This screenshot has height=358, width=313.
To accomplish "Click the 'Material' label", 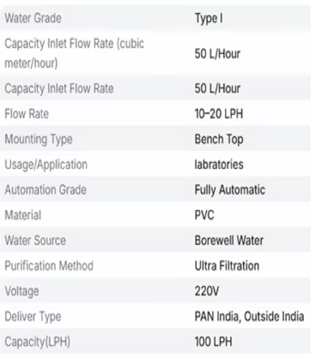I will [x=23, y=215].
